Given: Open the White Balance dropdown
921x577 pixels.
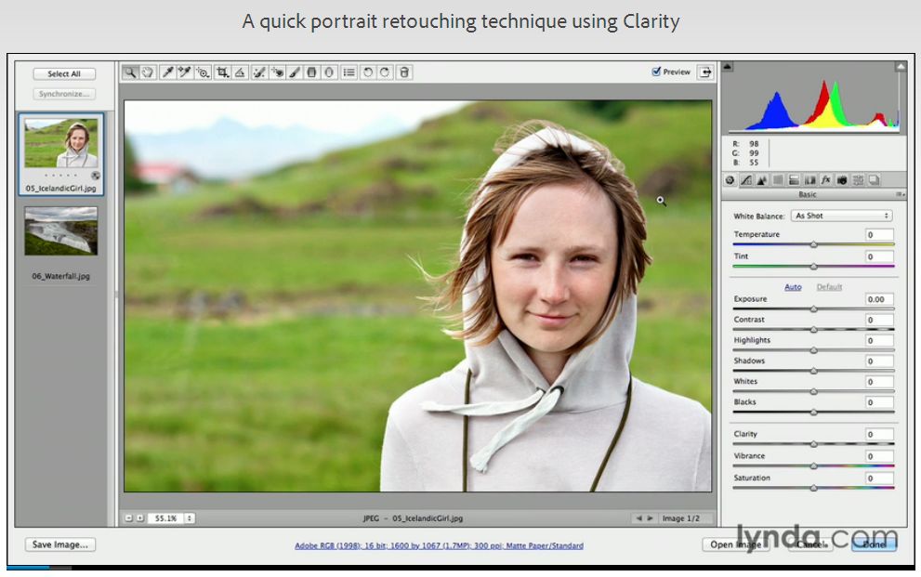Looking at the screenshot, I should point(840,216).
